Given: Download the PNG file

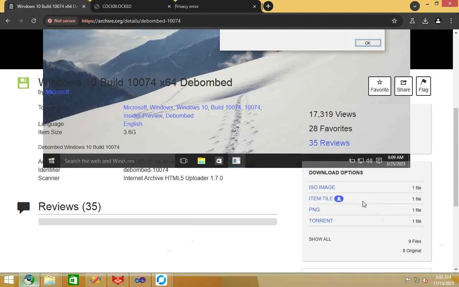Looking at the screenshot, I should tap(314, 210).
